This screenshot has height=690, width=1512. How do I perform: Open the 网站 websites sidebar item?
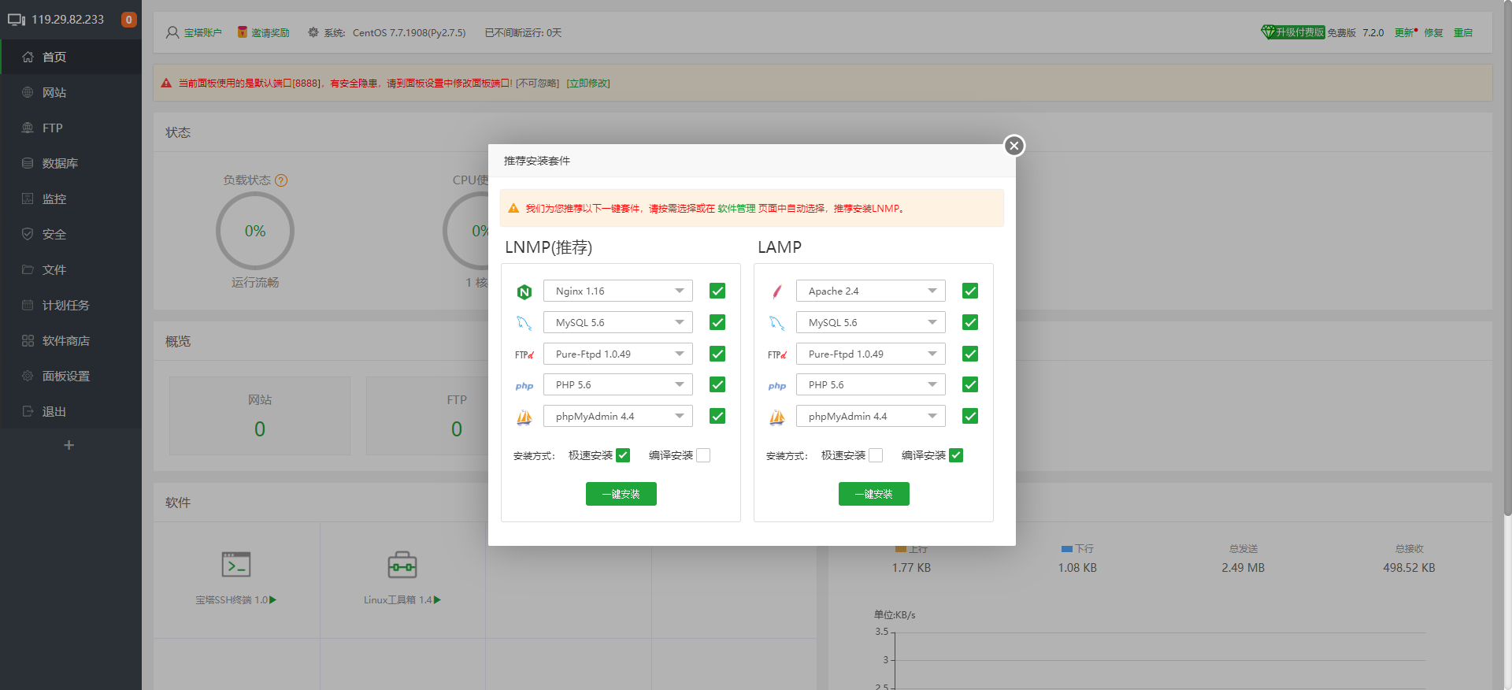71,92
